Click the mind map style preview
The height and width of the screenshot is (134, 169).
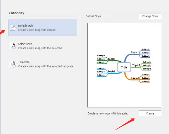(x=124, y=65)
